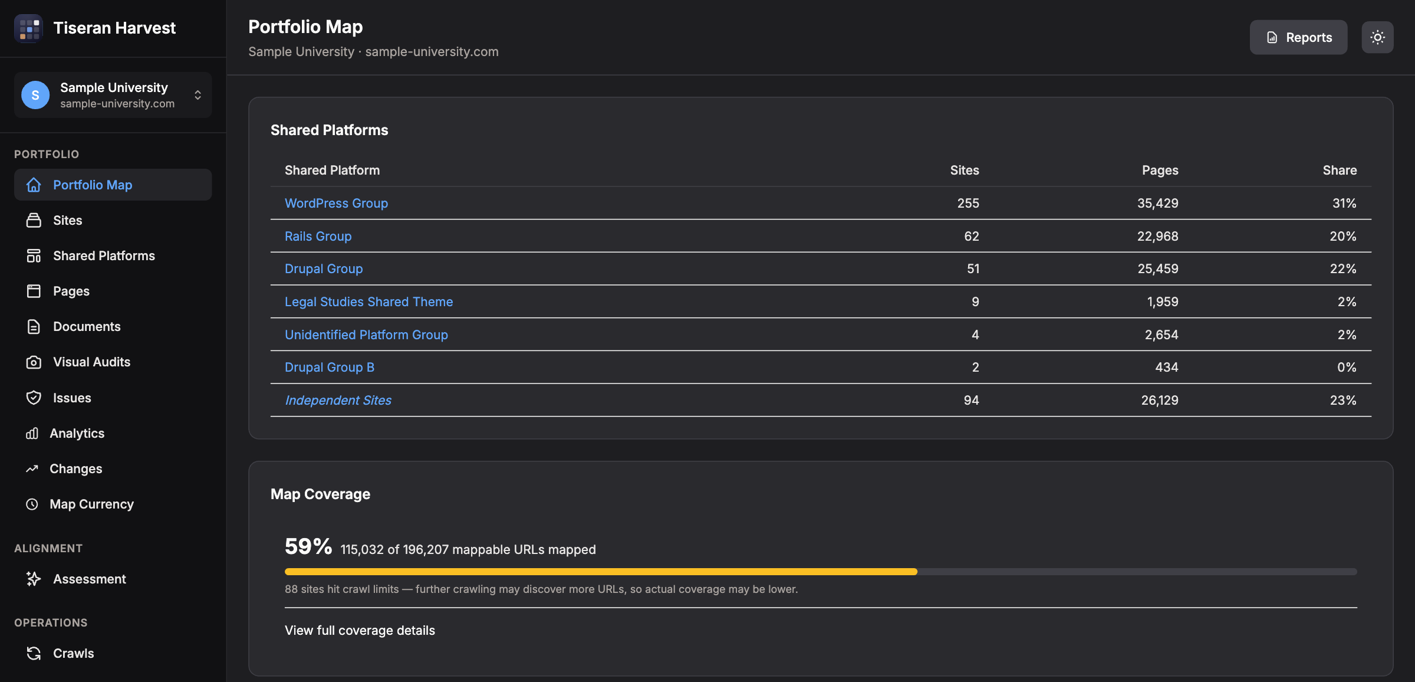The width and height of the screenshot is (1415, 682).
Task: Click the Sites column header
Action: click(x=965, y=170)
